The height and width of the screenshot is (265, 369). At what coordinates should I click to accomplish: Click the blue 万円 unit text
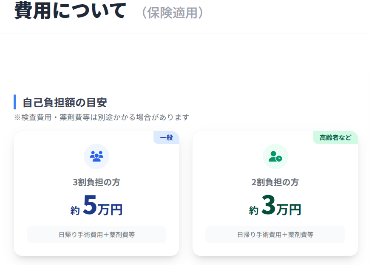click(110, 209)
